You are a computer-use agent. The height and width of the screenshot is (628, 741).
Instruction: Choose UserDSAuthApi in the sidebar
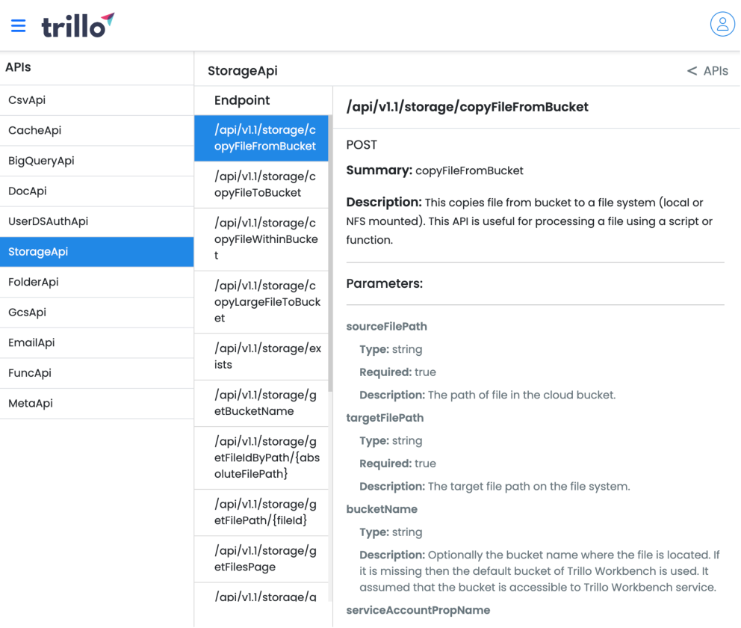point(97,221)
